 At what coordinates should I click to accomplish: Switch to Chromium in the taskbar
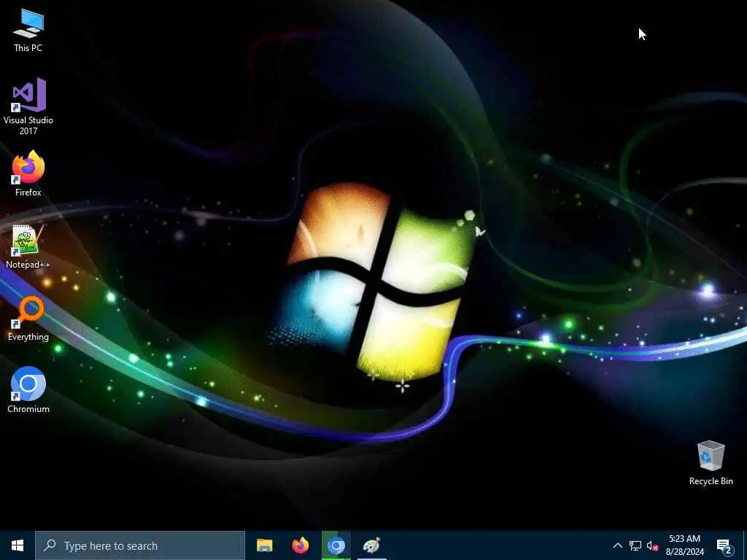coord(336,545)
